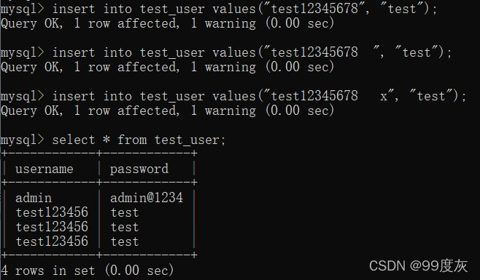480x280 pixels.
Task: Select the "admin" username cell
Action: coord(34,198)
